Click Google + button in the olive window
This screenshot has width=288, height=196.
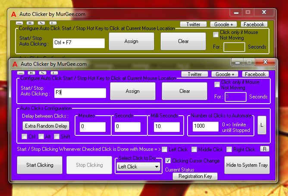click(x=223, y=24)
